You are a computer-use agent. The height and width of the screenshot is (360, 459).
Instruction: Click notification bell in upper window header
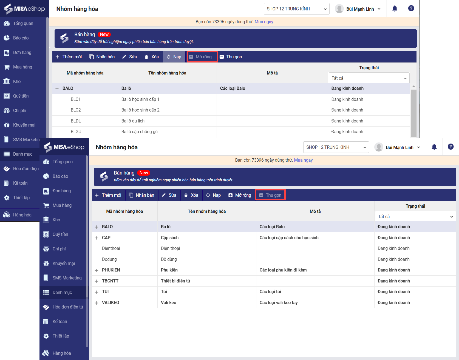[x=395, y=8]
